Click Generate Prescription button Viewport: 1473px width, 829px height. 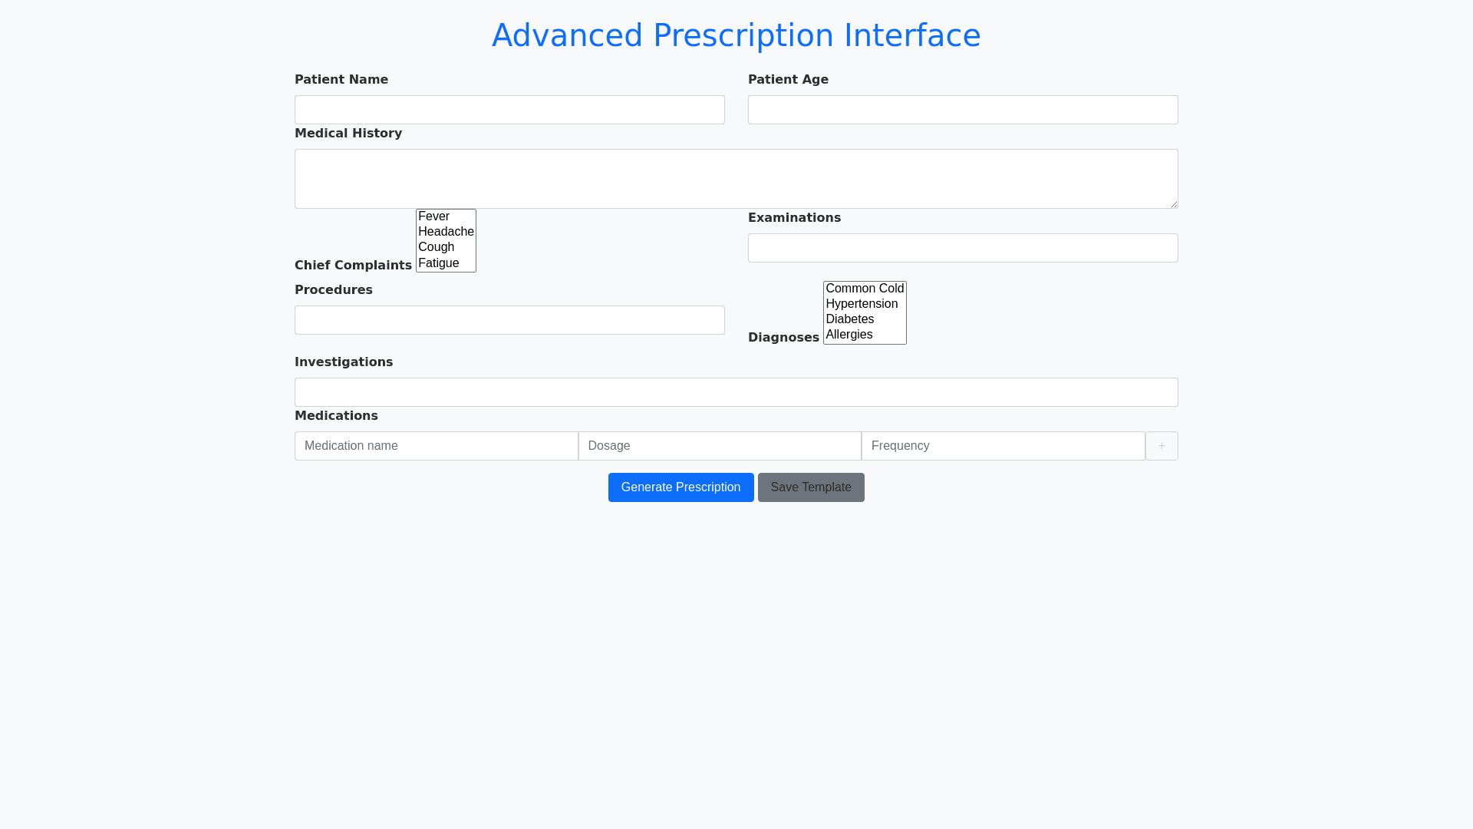click(680, 487)
